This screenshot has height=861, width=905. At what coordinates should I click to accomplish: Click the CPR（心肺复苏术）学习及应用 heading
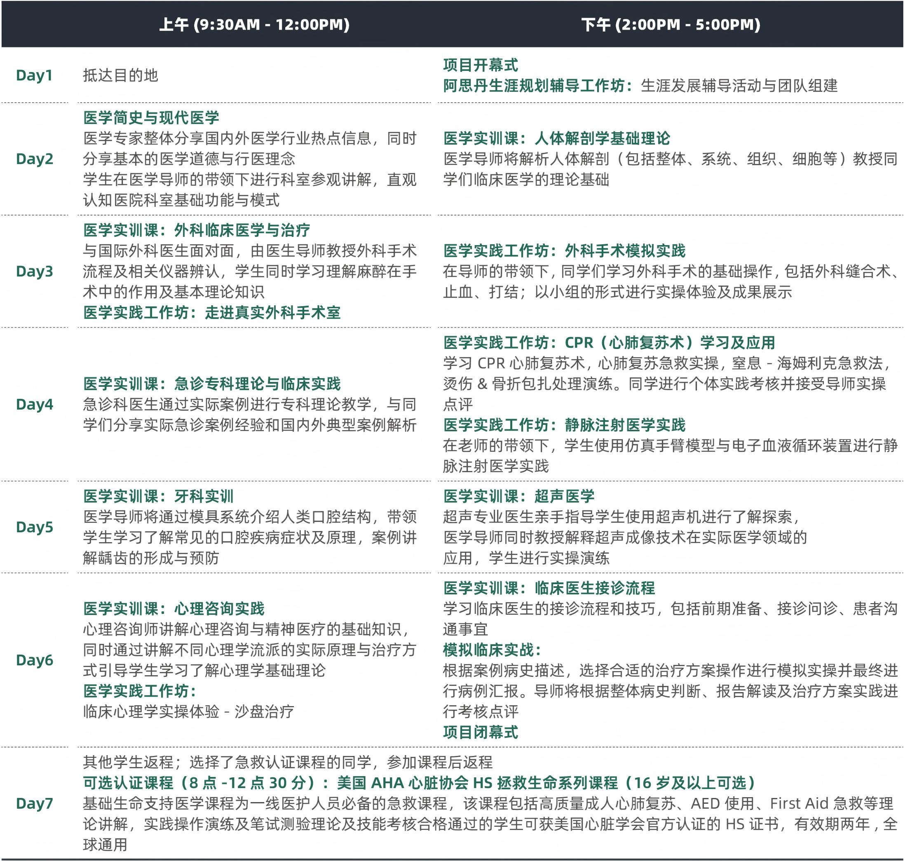[x=669, y=342]
